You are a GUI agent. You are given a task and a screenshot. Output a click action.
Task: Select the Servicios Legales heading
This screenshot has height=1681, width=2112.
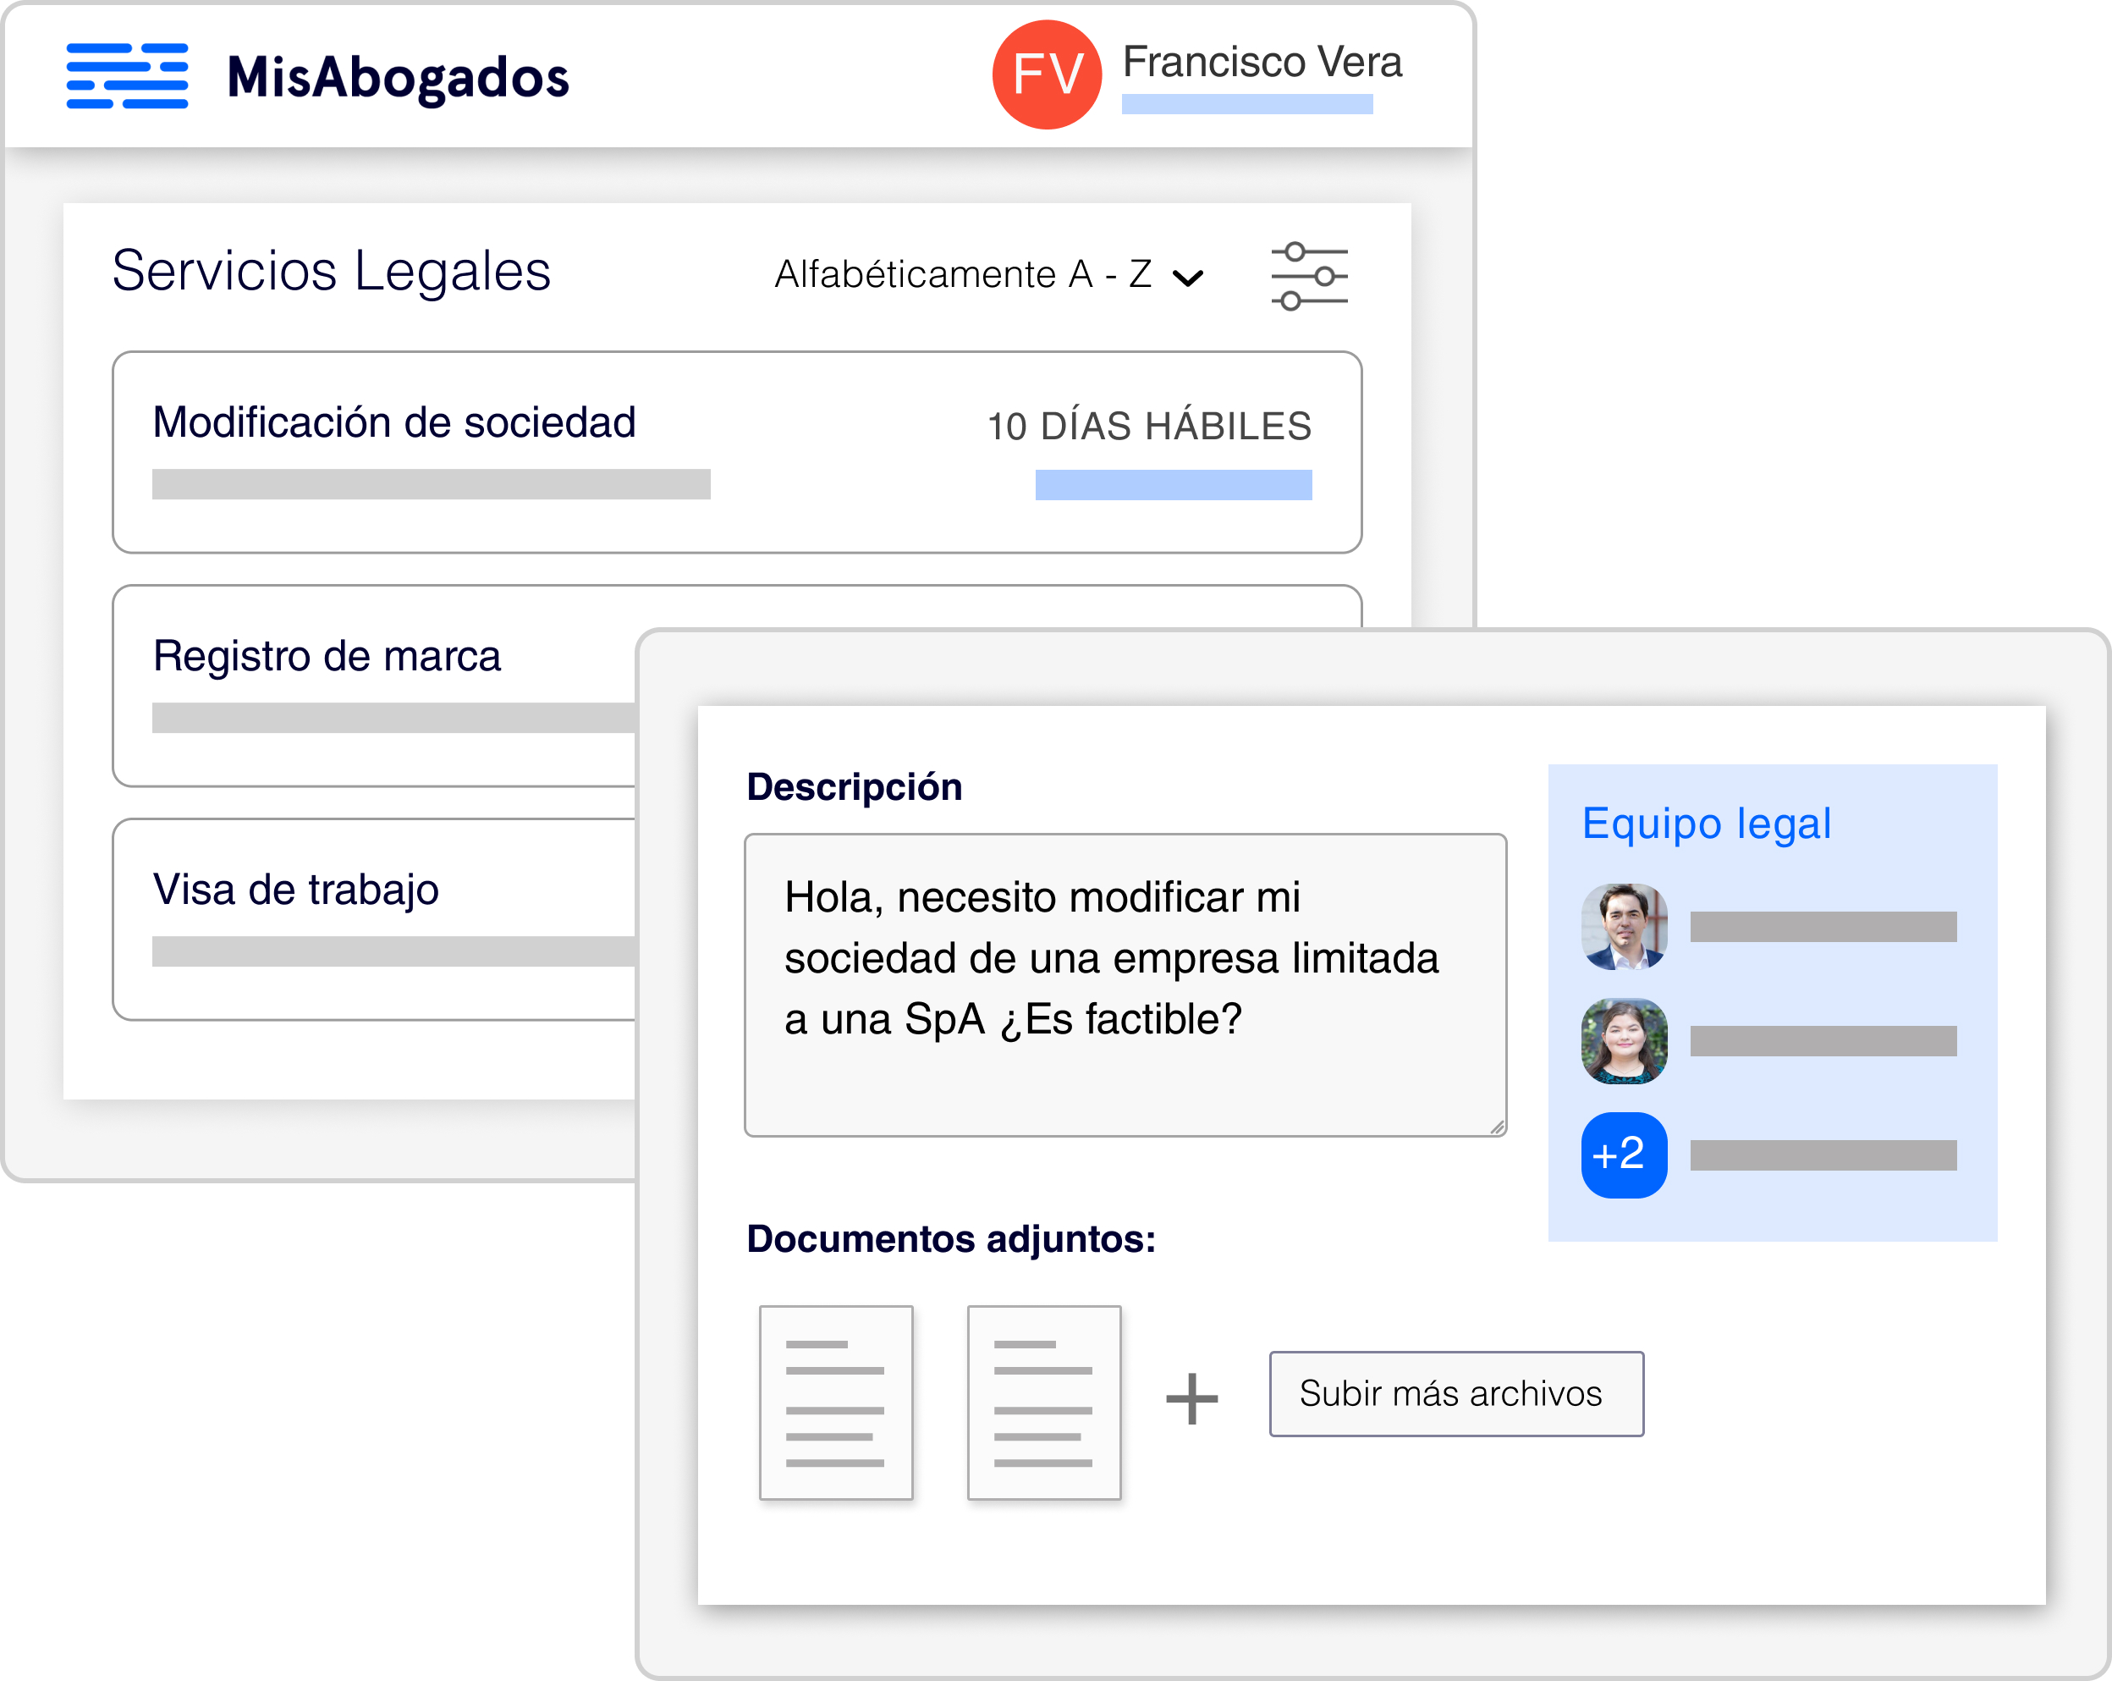click(331, 271)
